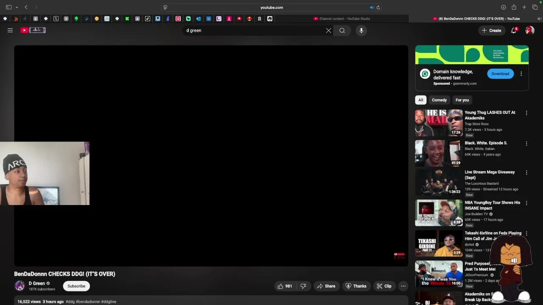Go to YouTube home via the logo

pyautogui.click(x=33, y=30)
